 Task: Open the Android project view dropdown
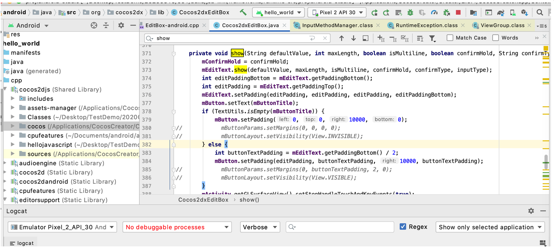click(x=28, y=25)
